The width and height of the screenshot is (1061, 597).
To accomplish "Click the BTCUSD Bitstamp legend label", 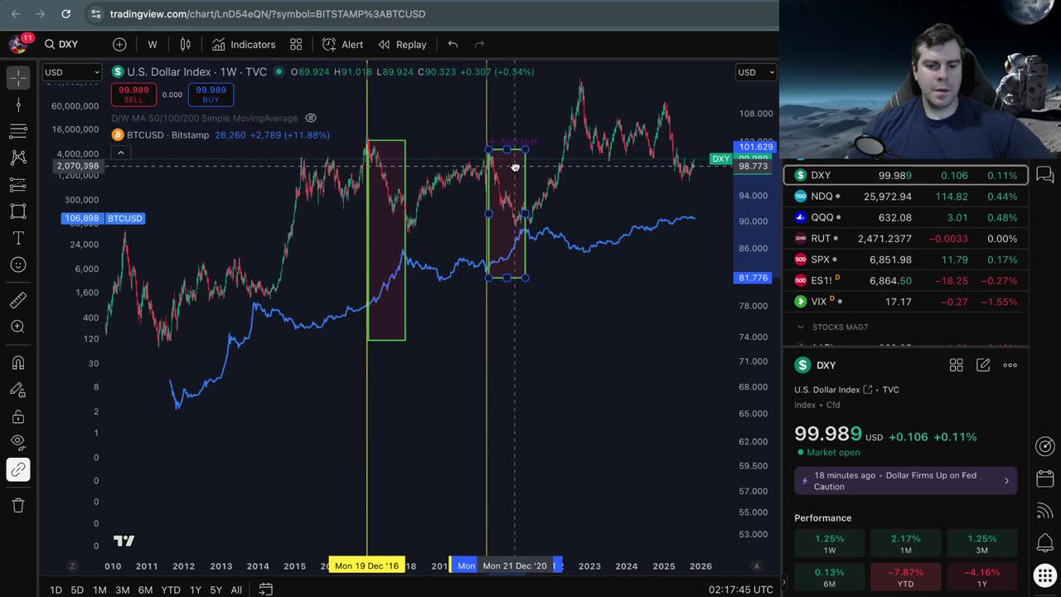I will coord(167,135).
